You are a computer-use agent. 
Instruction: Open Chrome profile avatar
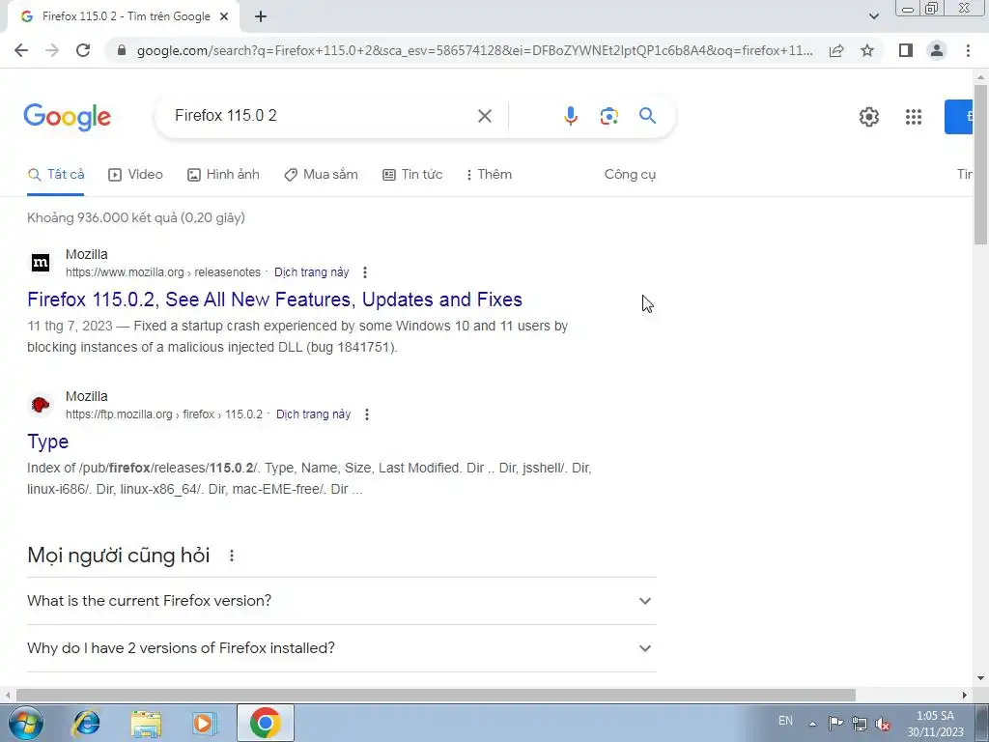(x=937, y=50)
